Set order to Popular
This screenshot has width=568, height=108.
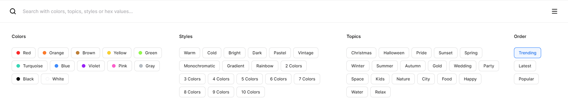[x=526, y=79]
